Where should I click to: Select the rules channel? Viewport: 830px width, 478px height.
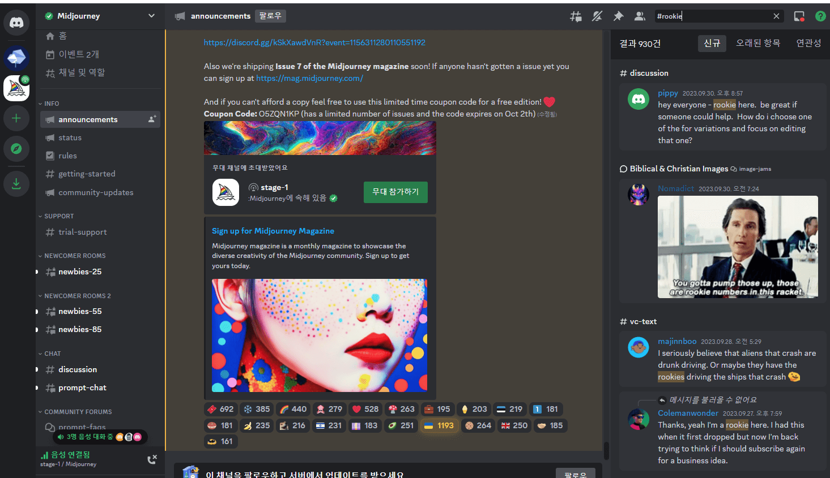100,156
